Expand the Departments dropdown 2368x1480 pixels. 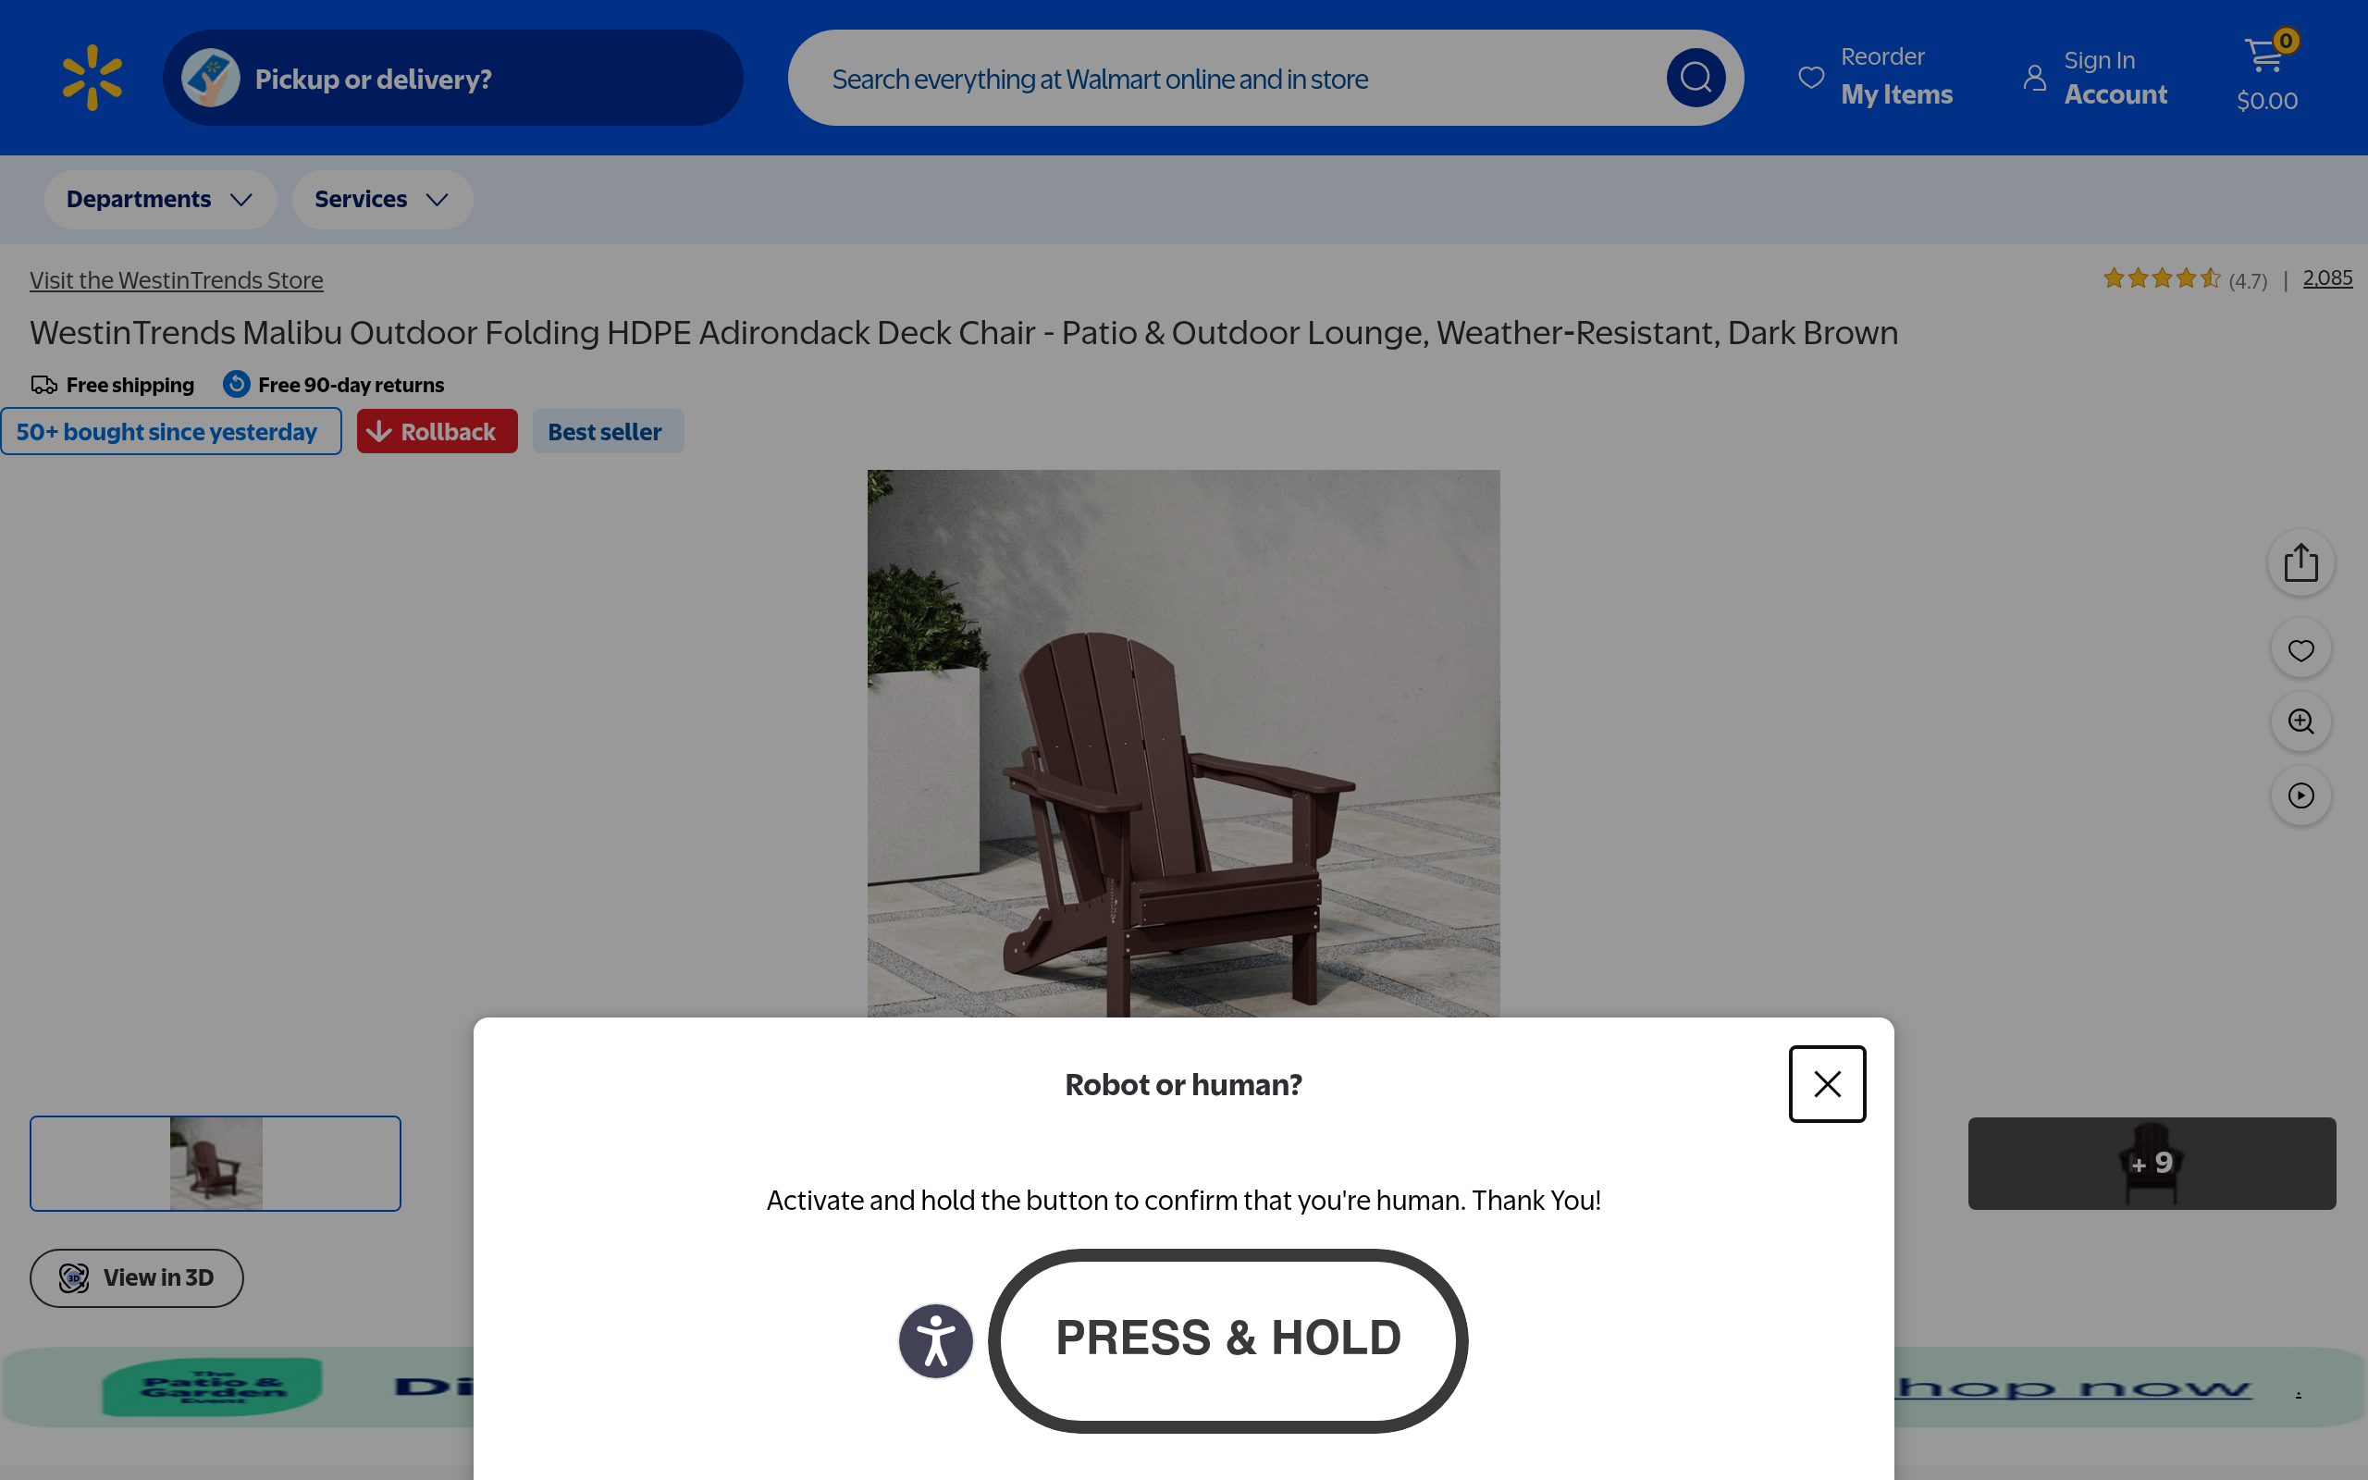(160, 200)
